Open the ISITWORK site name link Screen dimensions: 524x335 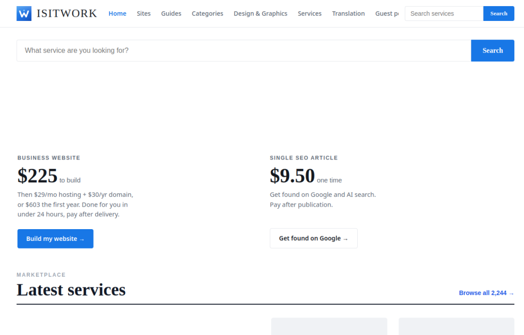(67, 13)
